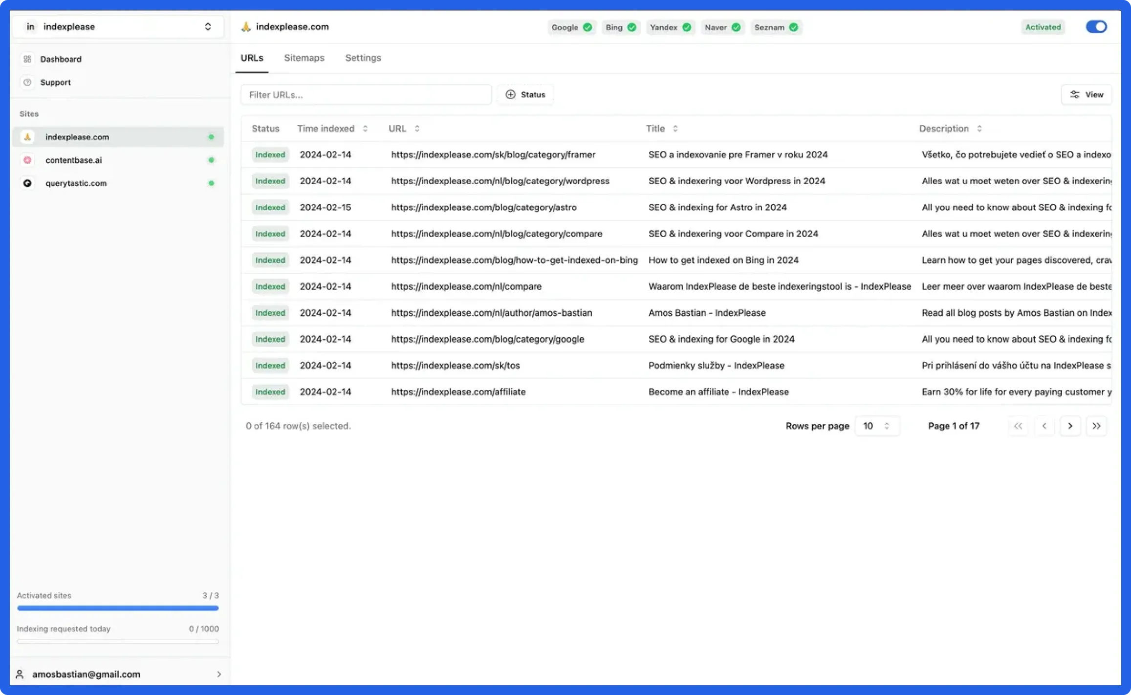Click the Google search engine badge

click(x=571, y=27)
